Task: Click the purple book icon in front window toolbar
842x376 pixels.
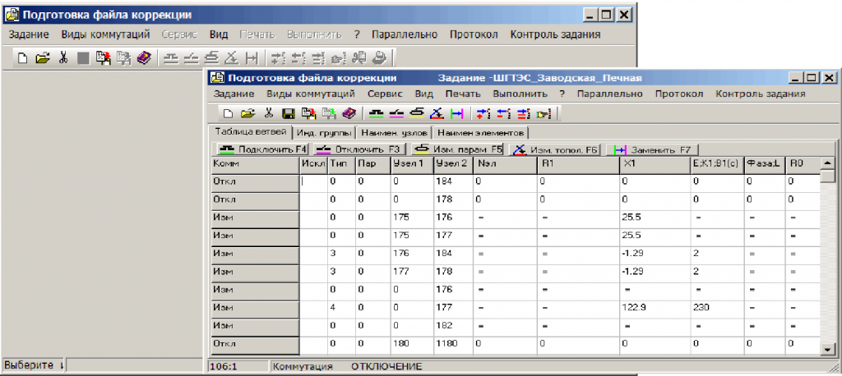Action: [348, 113]
